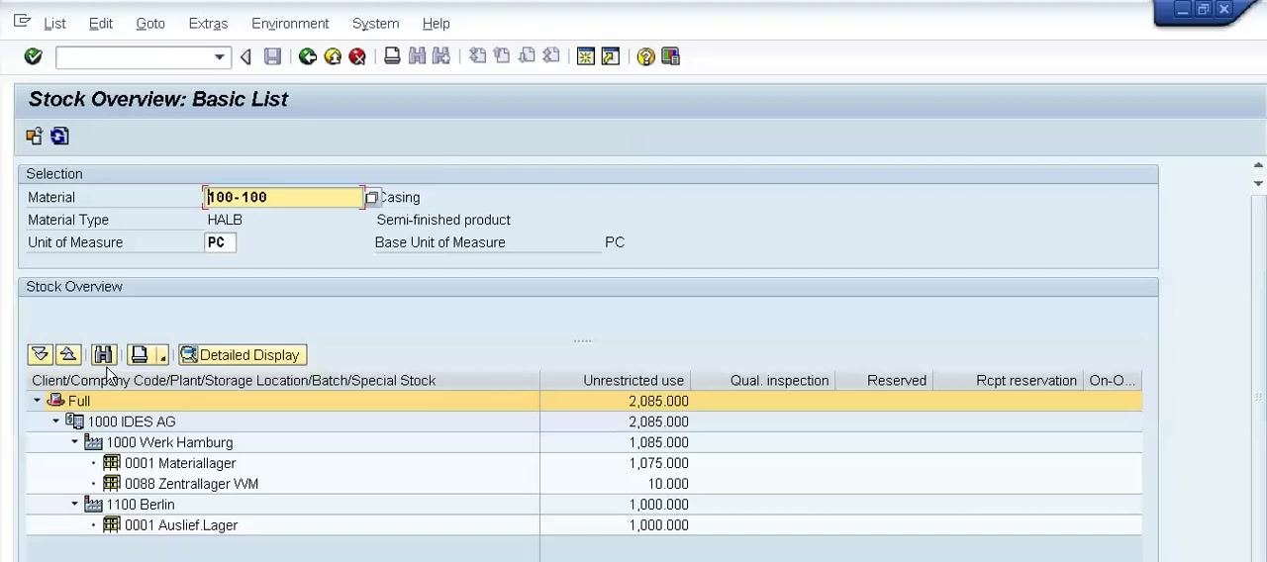Click the Create New Session icon
The width and height of the screenshot is (1267, 562).
pos(586,56)
